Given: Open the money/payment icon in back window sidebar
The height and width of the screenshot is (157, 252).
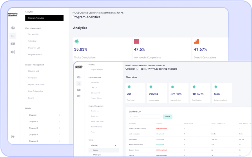Looking at the screenshot, I should tap(13, 44).
